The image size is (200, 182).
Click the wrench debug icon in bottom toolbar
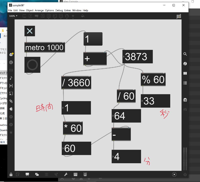tap(66, 174)
